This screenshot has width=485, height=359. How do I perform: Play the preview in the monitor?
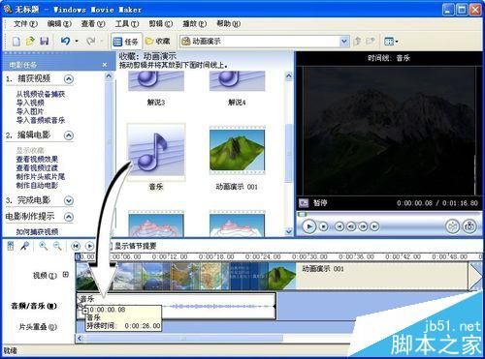(x=309, y=226)
